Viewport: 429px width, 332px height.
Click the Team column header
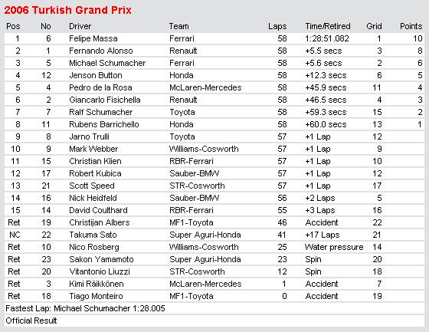(179, 26)
